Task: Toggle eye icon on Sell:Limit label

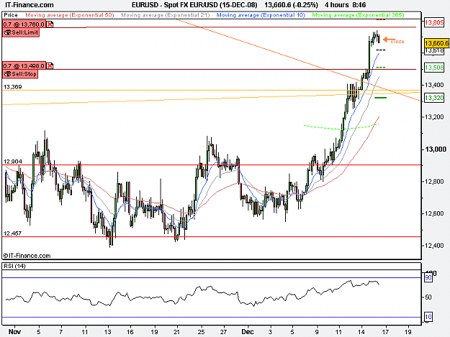Action: (x=7, y=32)
